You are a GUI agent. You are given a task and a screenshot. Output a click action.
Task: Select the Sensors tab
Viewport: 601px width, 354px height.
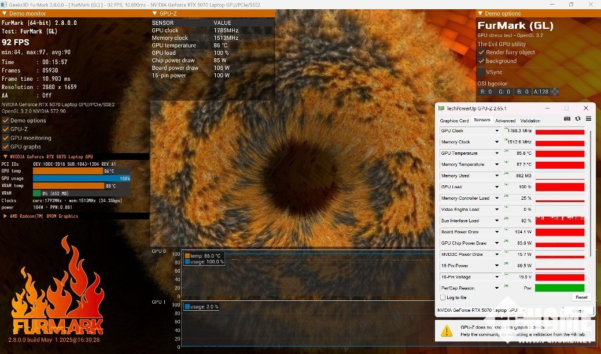482,120
